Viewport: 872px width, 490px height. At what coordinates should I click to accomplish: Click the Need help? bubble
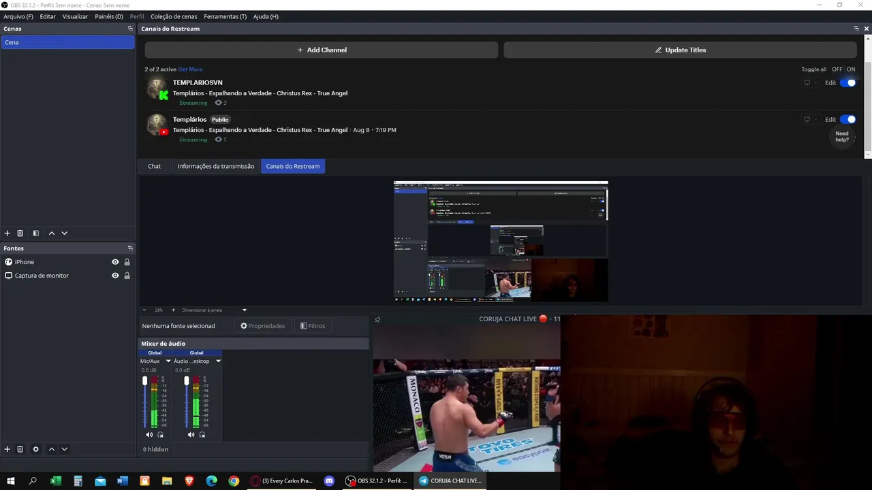[x=842, y=136]
